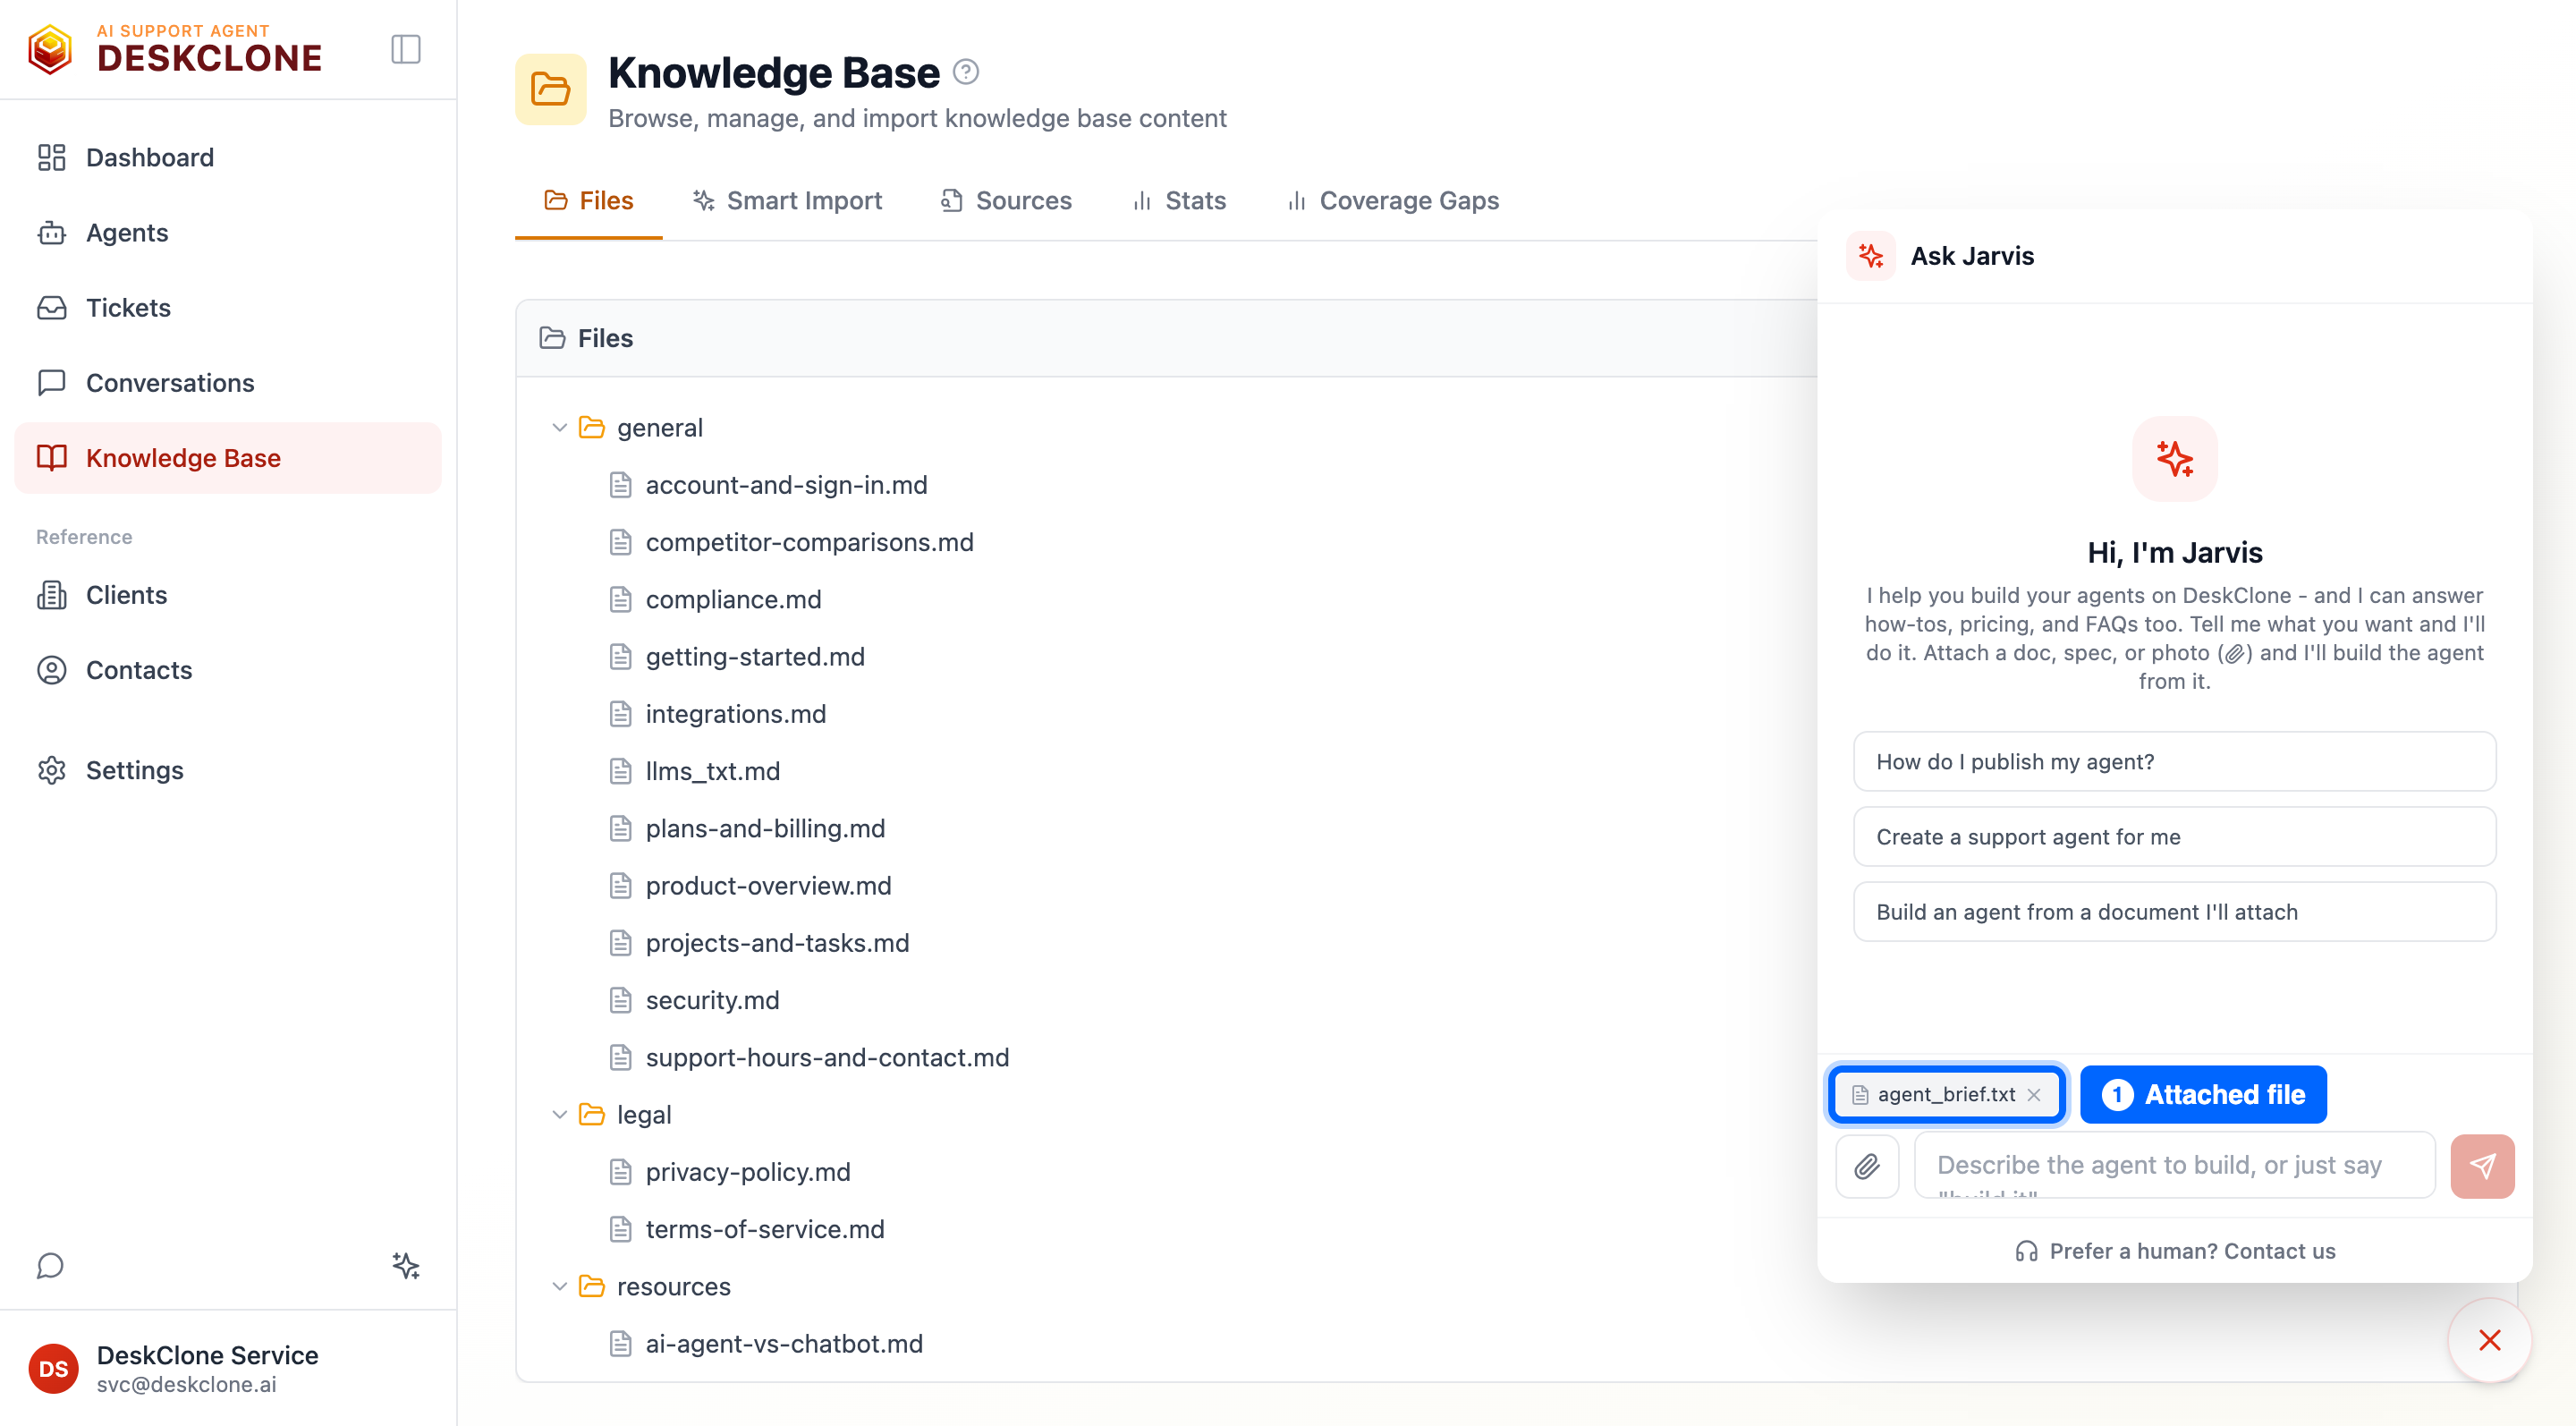The height and width of the screenshot is (1426, 2576).
Task: Select compliance.md file
Action: [x=733, y=599]
